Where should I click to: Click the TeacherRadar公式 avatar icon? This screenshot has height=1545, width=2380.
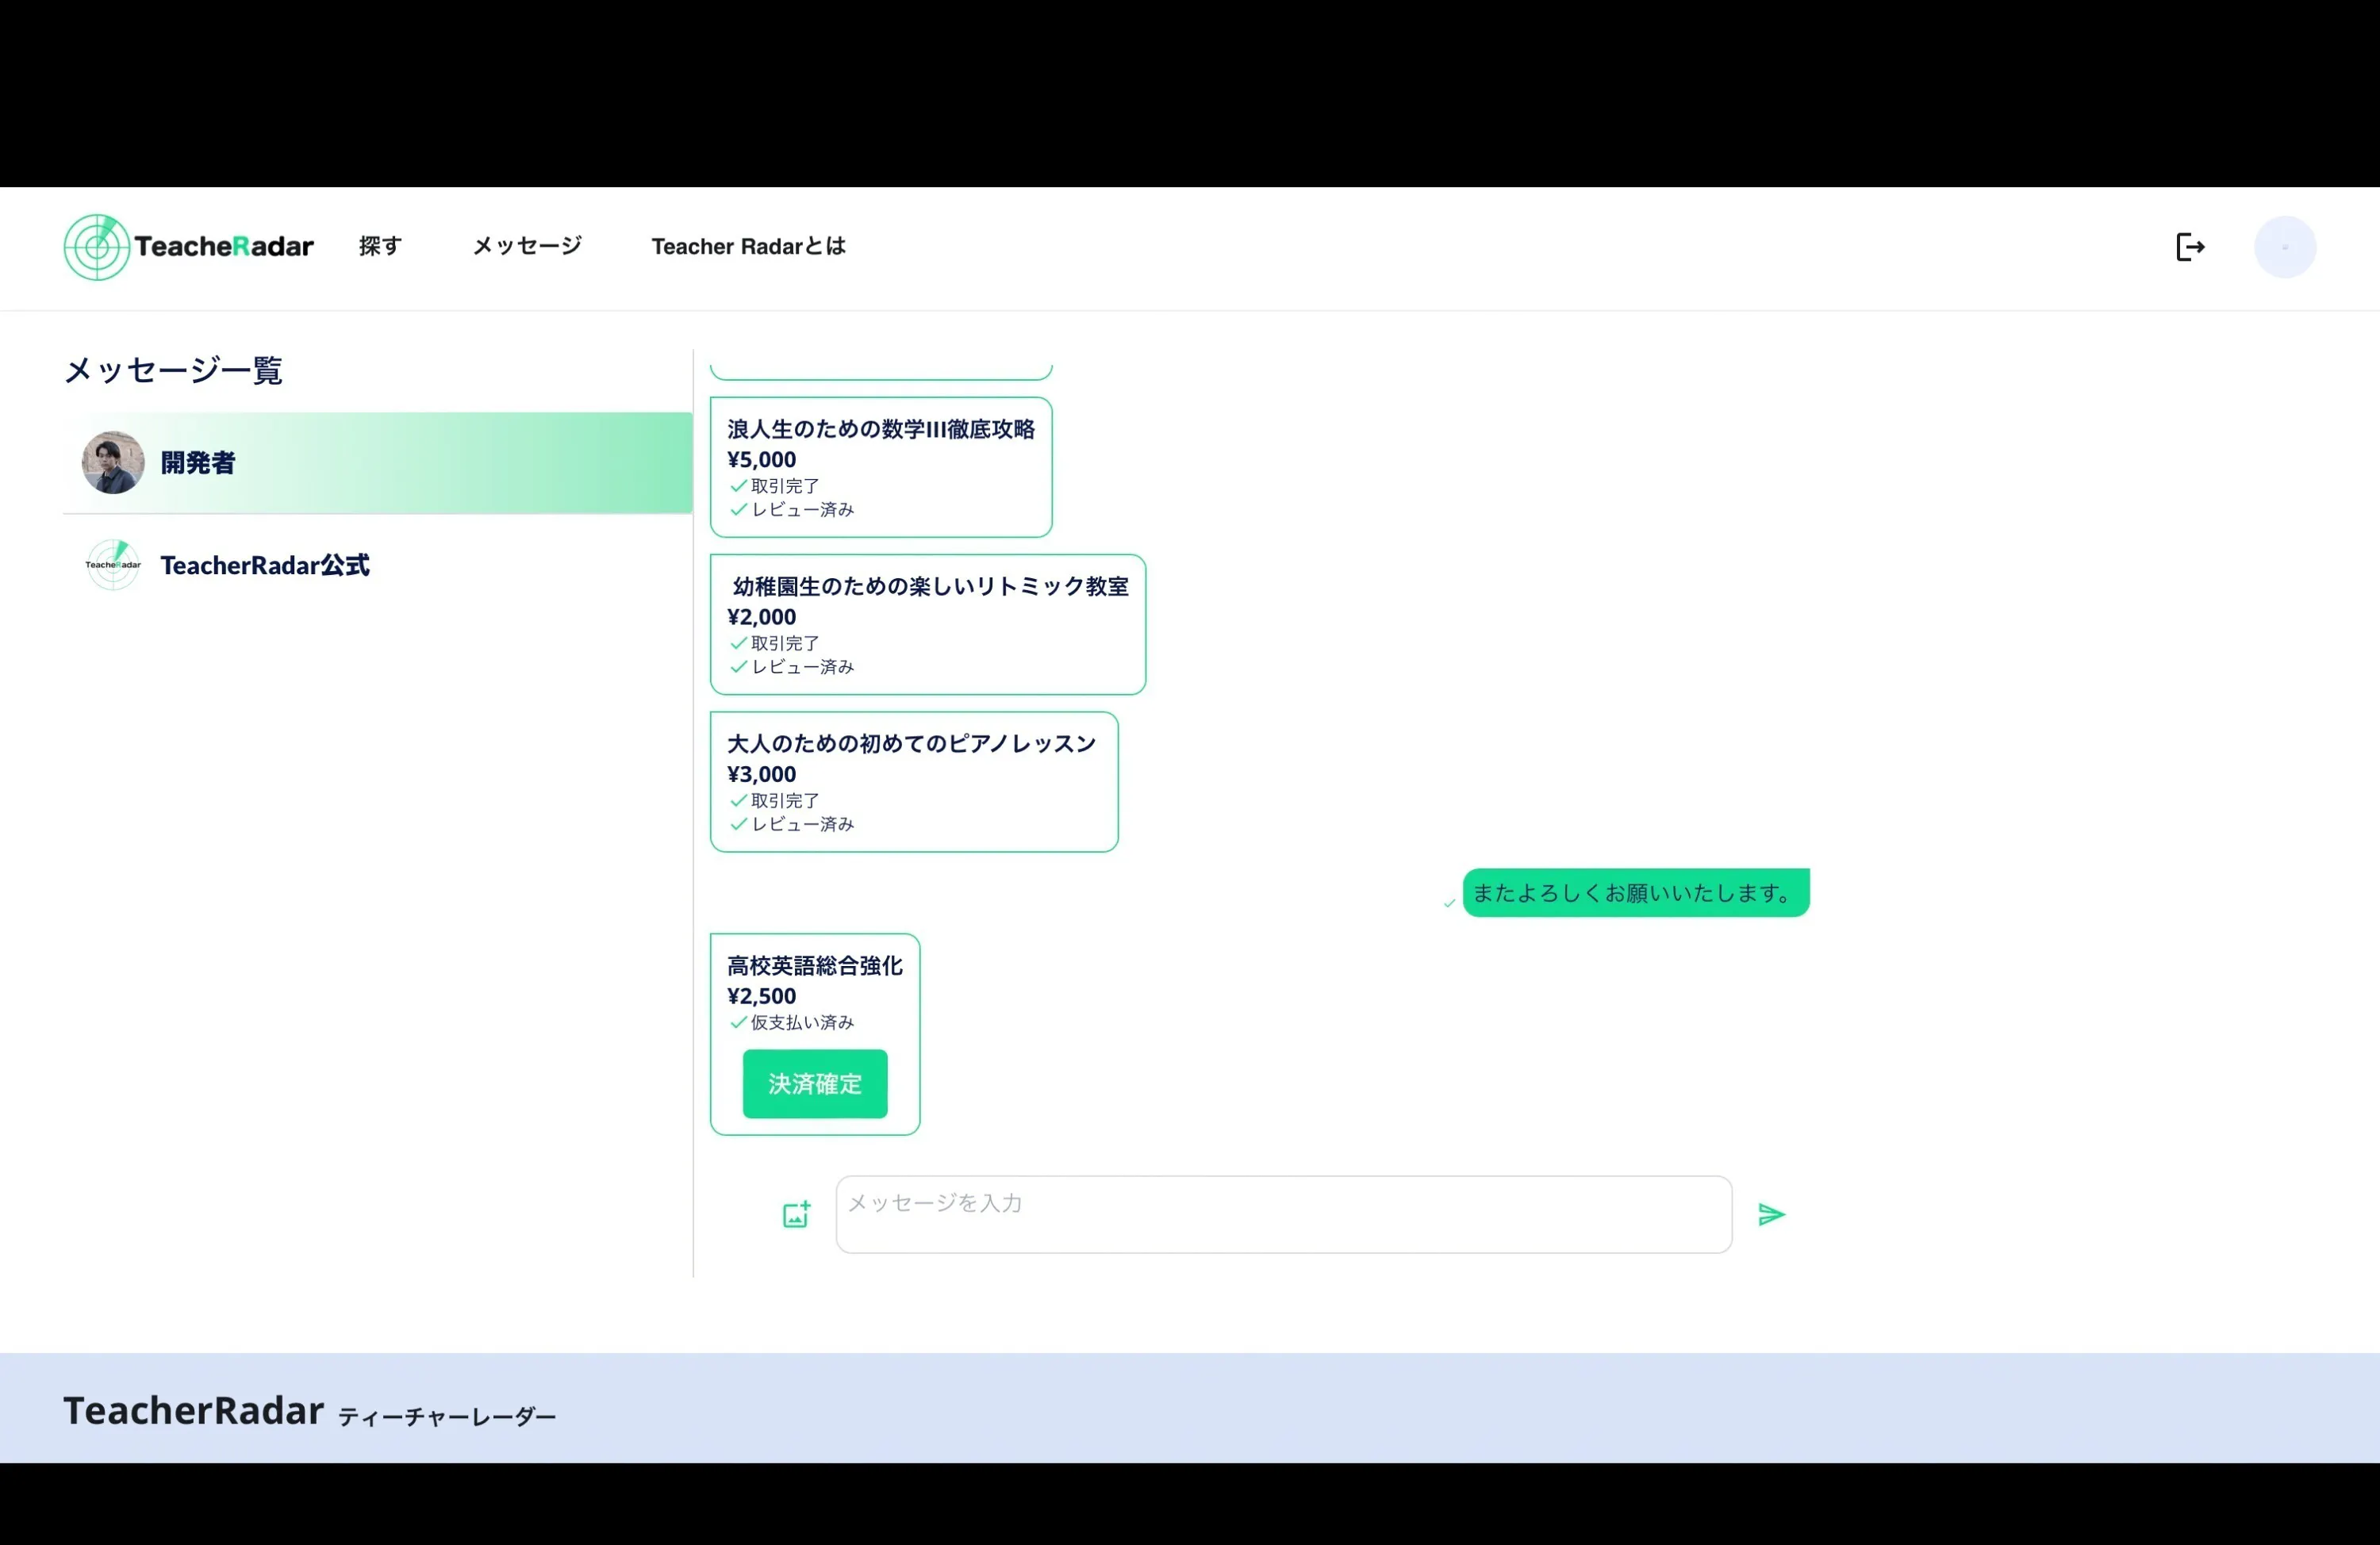pos(113,565)
